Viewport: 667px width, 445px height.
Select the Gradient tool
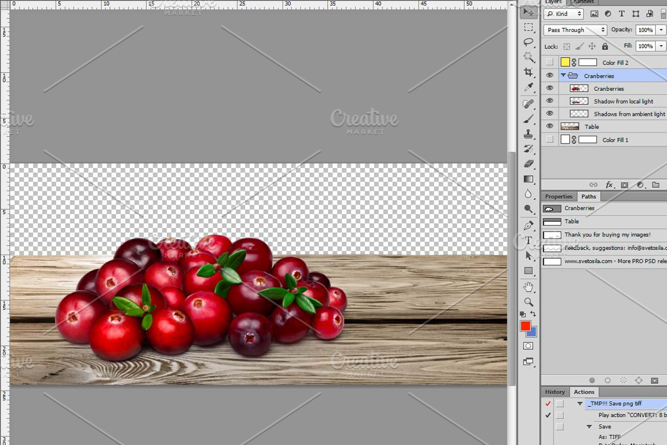coord(529,179)
